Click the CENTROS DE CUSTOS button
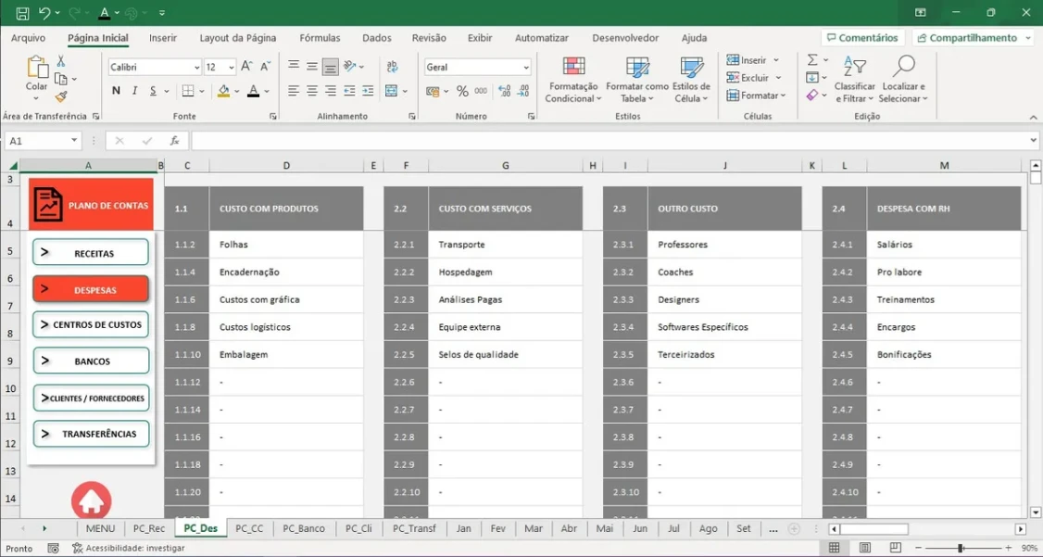The height and width of the screenshot is (557, 1043). [x=91, y=325]
